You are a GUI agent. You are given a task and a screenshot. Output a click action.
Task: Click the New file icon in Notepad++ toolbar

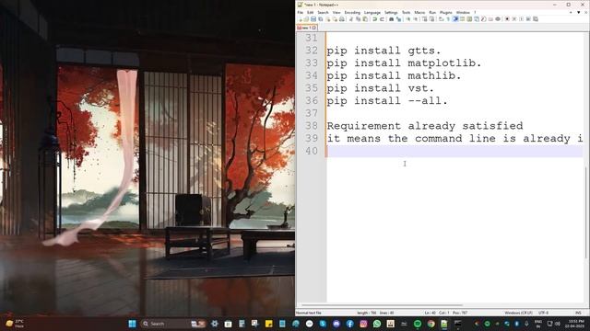301,19
